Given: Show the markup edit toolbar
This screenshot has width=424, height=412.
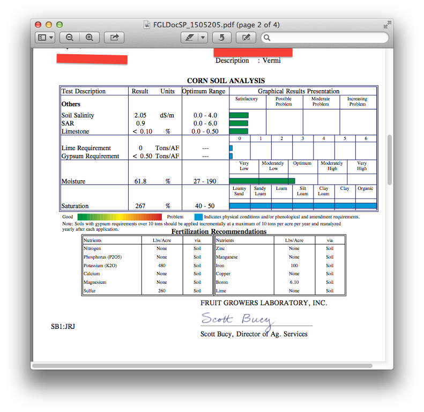Looking at the screenshot, I should pyautogui.click(x=246, y=38).
